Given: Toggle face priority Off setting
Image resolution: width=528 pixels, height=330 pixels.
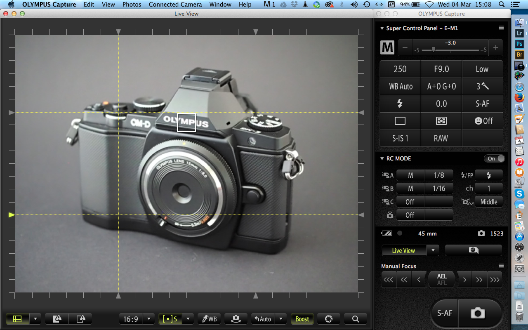Looking at the screenshot, I should coord(483,121).
